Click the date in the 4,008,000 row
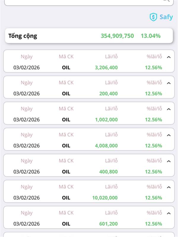Image resolution: width=178 pixels, height=237 pixels. (26, 146)
